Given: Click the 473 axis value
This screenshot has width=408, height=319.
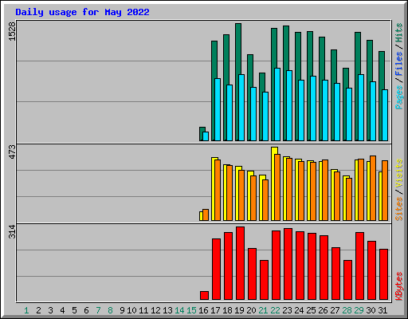Looking at the screenshot, I should click(12, 152).
